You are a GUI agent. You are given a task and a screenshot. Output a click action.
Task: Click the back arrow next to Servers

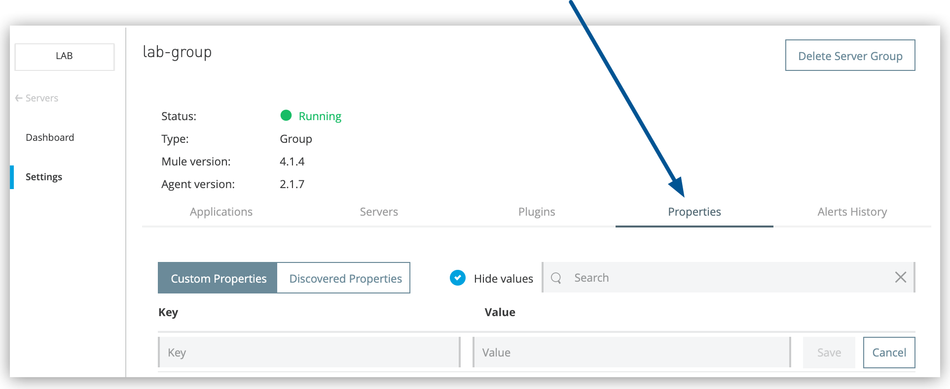tap(18, 97)
